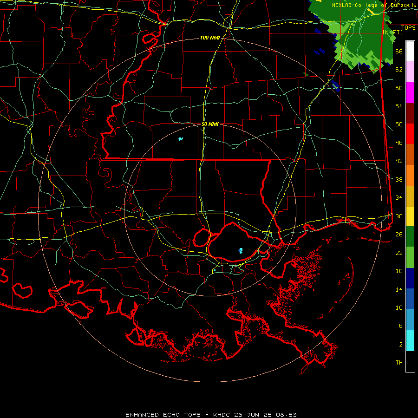
Task: Click the '38' scale value
Action: pyautogui.click(x=399, y=179)
